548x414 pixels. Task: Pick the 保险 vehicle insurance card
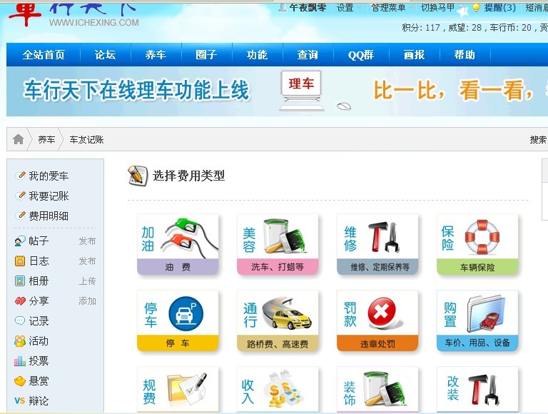tap(477, 244)
